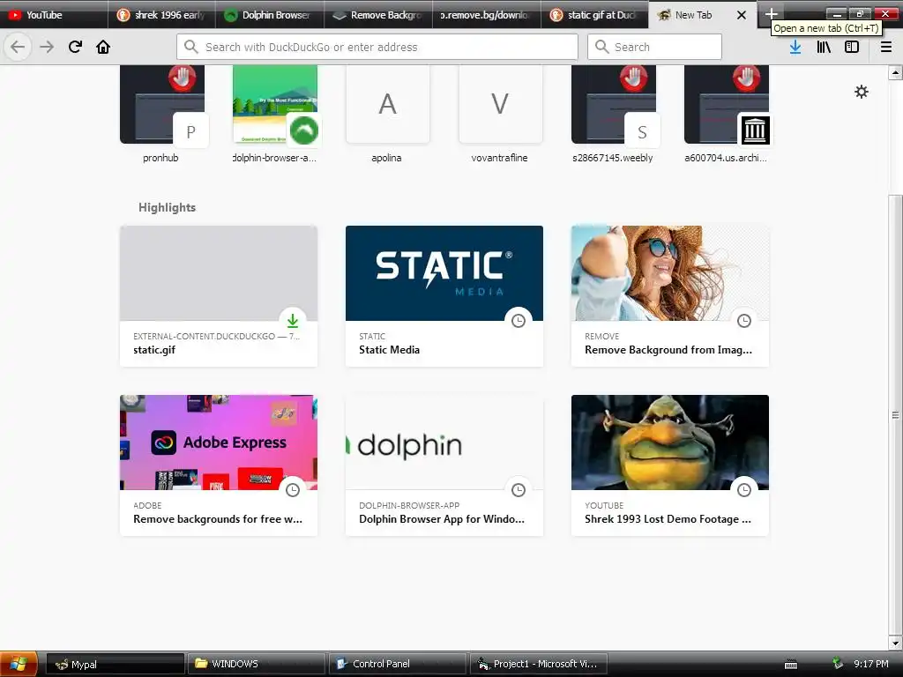903x677 pixels.
Task: Click the vertical scrollbar thumb
Action: pyautogui.click(x=895, y=414)
